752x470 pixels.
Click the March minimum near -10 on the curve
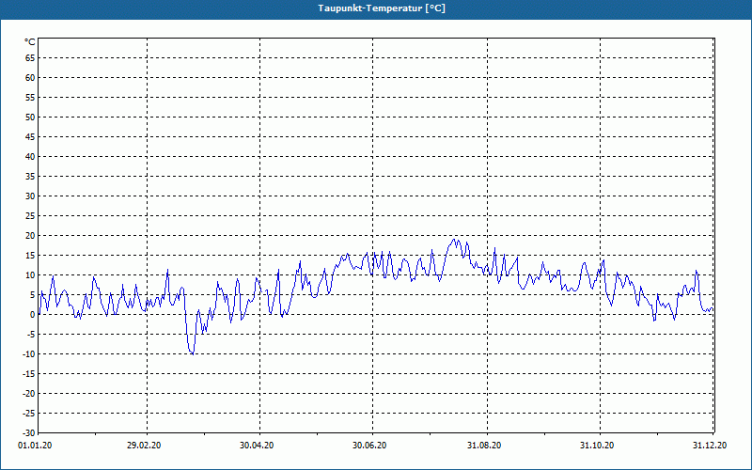point(193,354)
